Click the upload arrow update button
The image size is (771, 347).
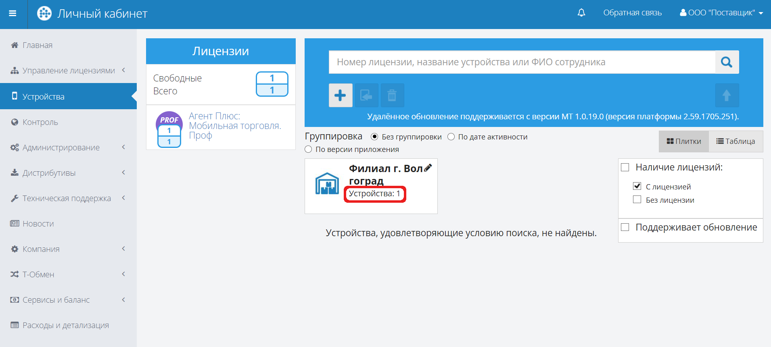(727, 96)
